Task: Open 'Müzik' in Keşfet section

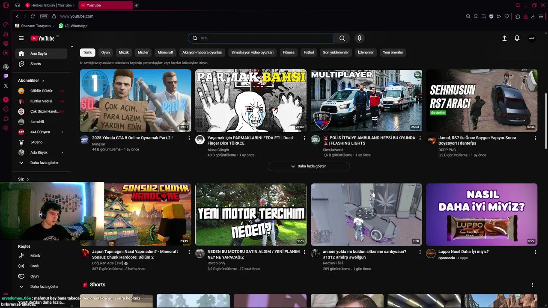Action: click(x=41, y=255)
